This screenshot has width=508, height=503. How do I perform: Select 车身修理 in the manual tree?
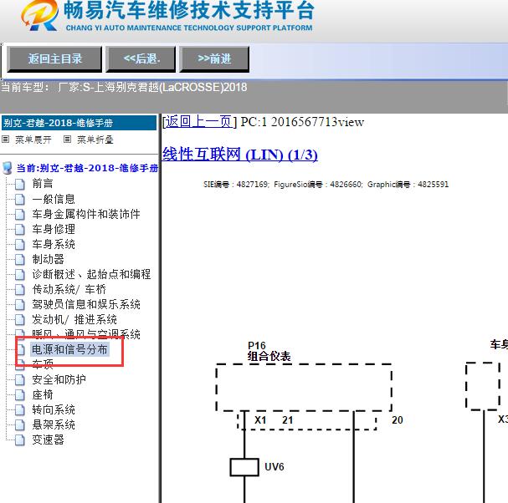pyautogui.click(x=54, y=229)
